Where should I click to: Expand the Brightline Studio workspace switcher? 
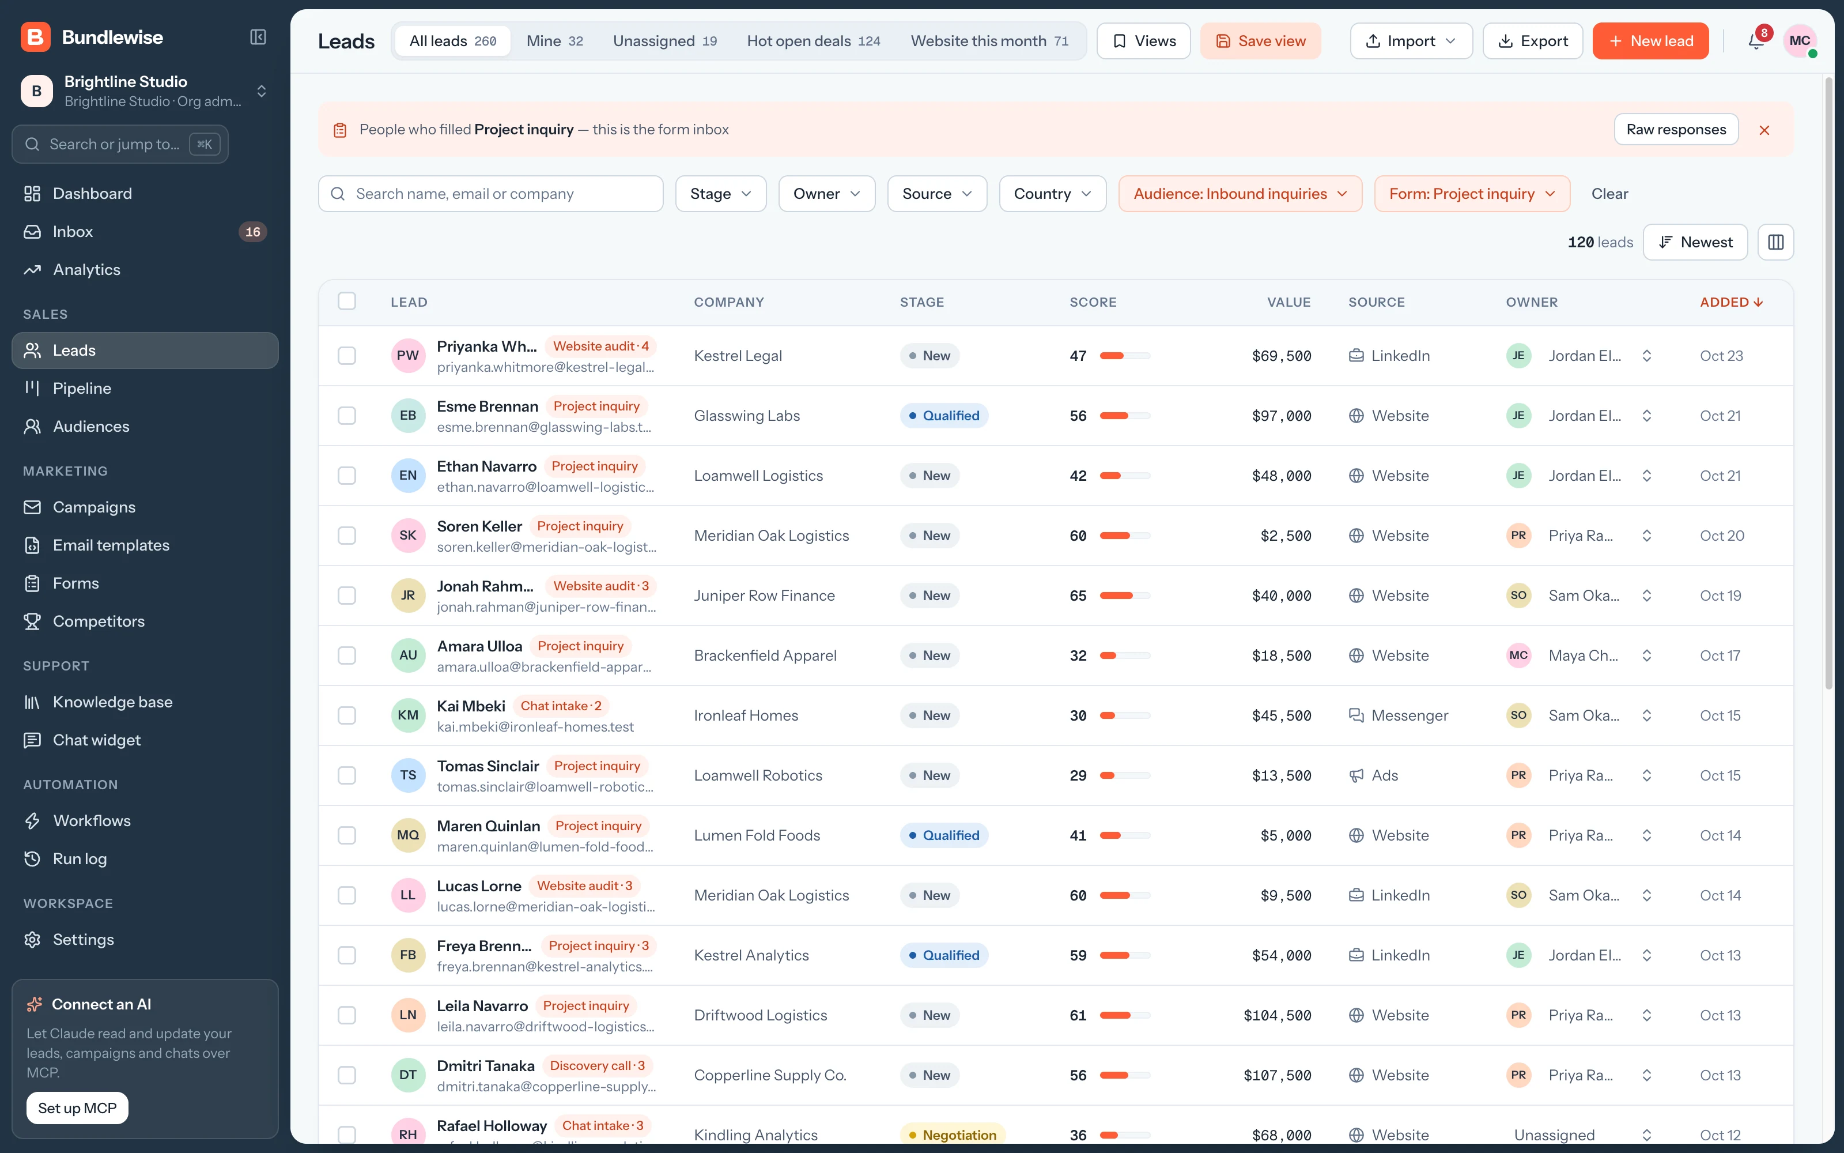pos(145,91)
